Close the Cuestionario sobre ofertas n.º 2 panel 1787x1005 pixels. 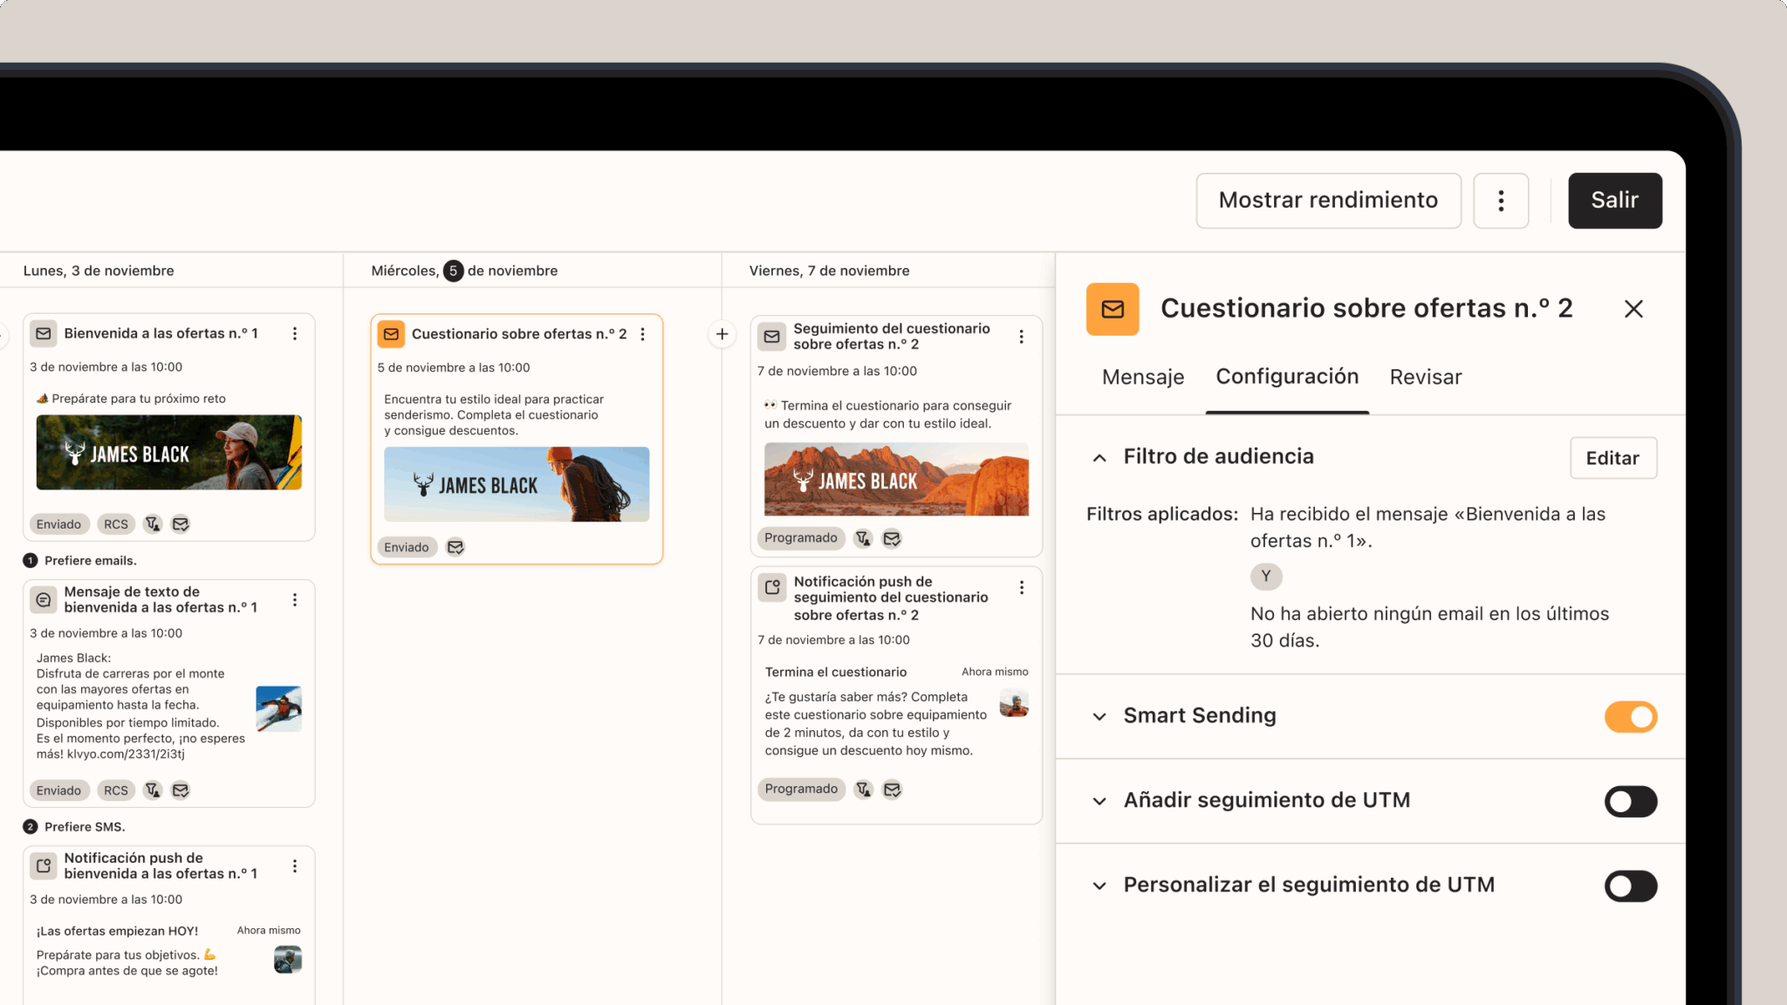click(1633, 309)
